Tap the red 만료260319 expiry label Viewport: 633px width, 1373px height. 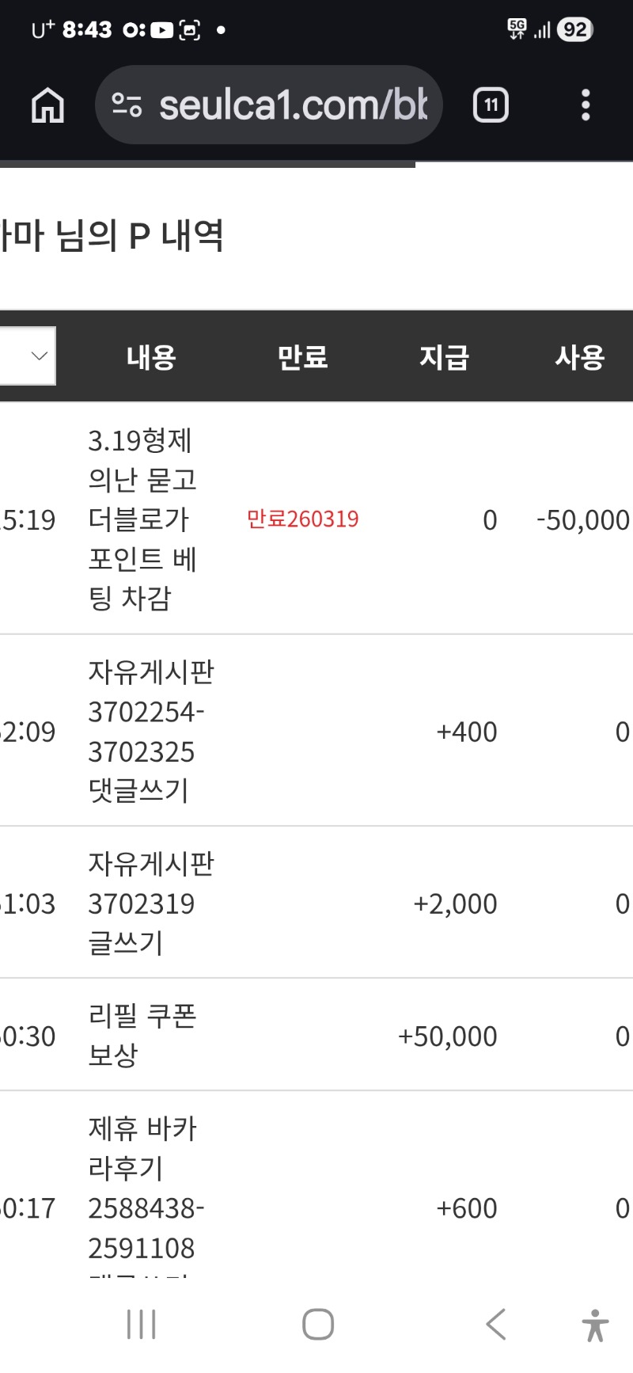pos(302,519)
